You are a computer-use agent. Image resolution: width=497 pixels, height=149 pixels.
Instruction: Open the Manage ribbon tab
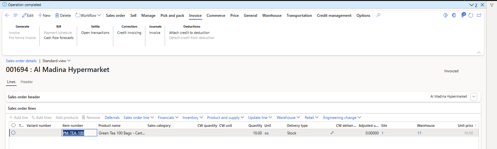pos(149,15)
